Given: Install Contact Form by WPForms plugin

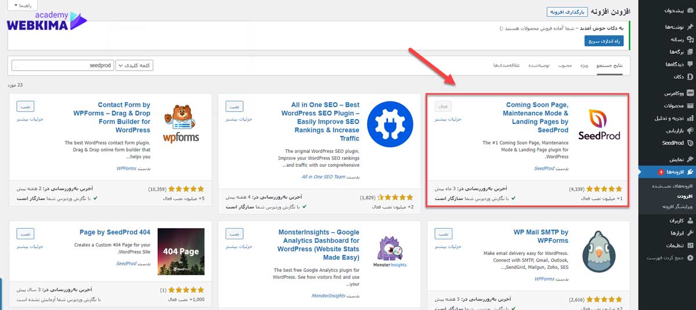Looking at the screenshot, I should click(x=26, y=107).
